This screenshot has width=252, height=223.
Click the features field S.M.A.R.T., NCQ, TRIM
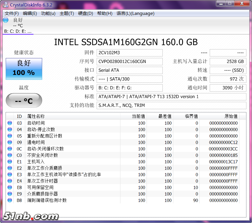coord(172,105)
